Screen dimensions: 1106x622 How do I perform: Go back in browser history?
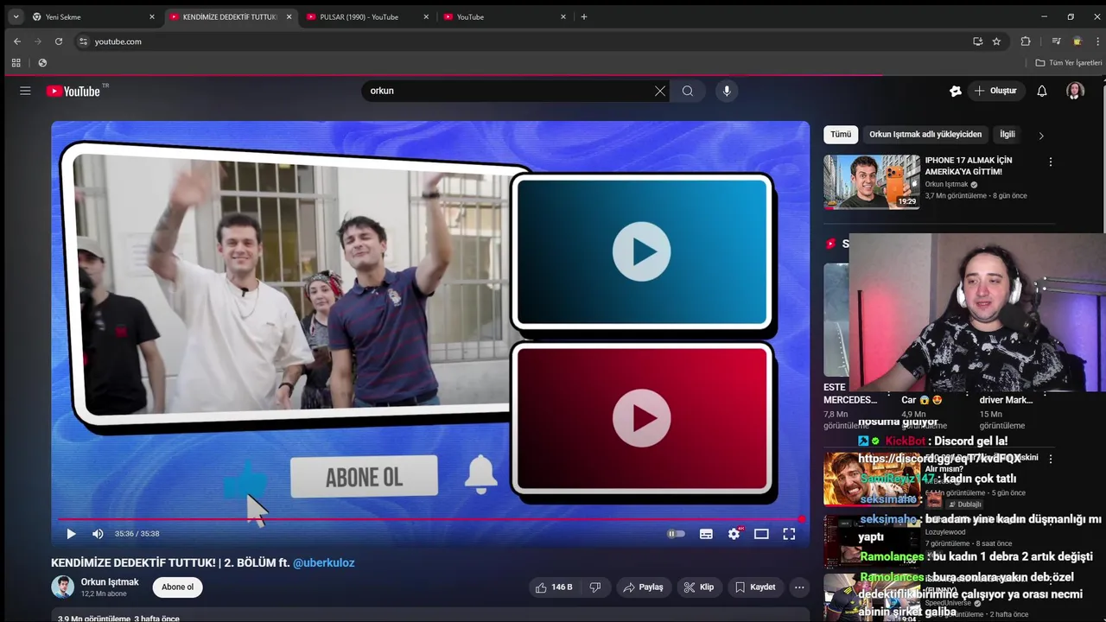tap(16, 41)
